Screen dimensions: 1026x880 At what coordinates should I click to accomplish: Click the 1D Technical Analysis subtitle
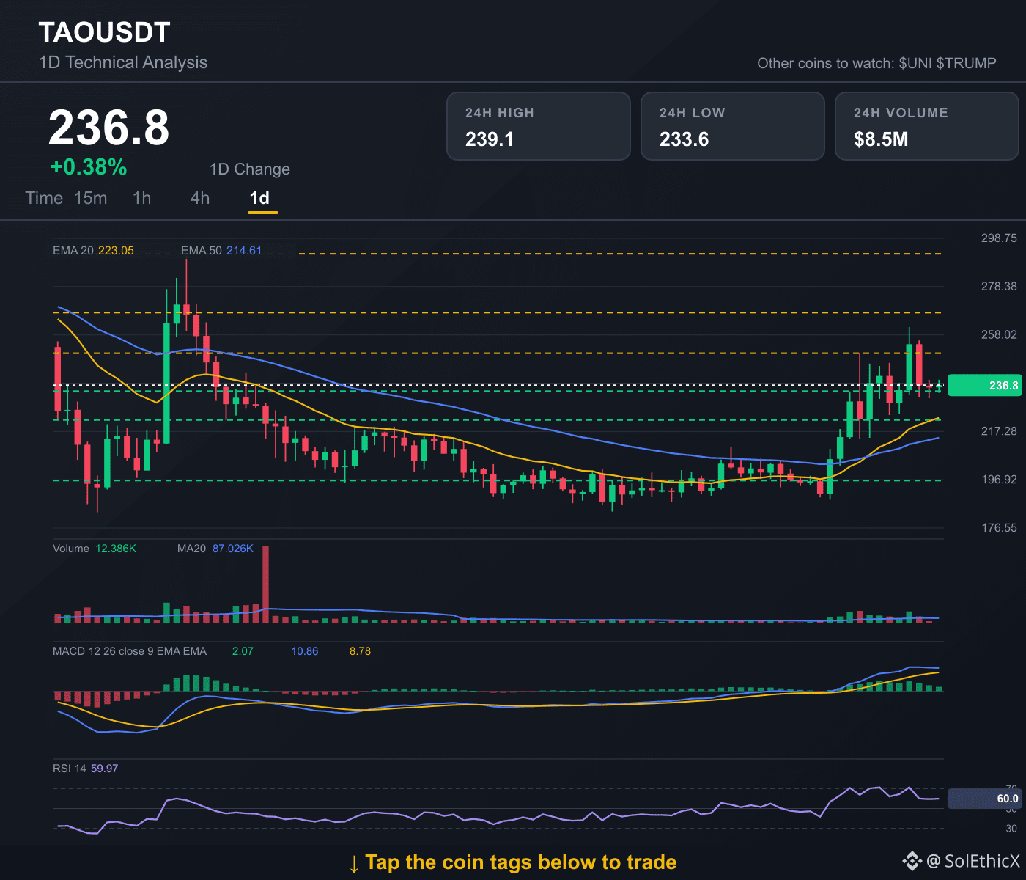tap(123, 62)
